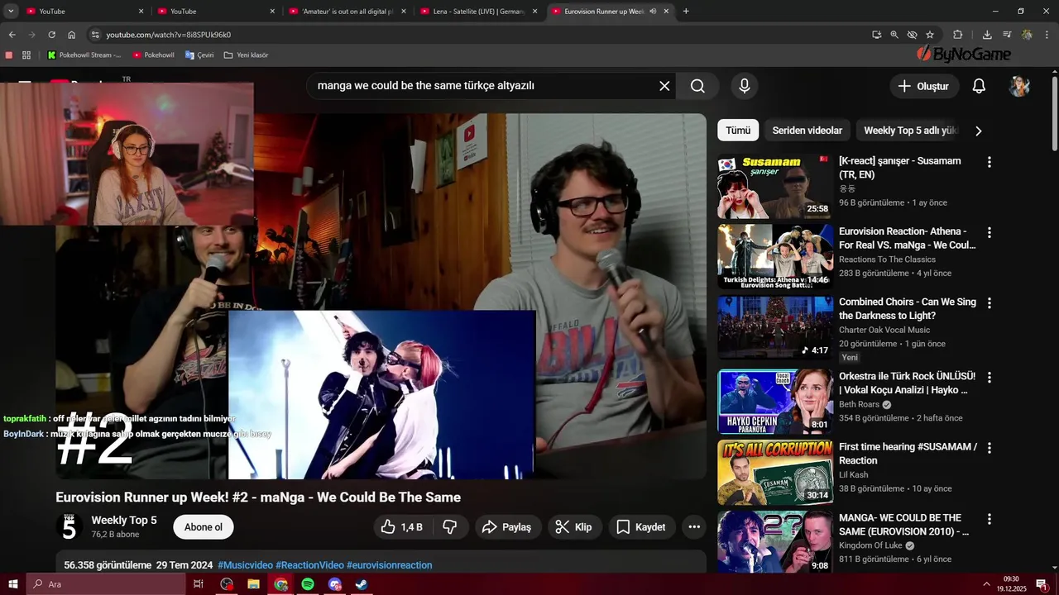
Task: Switch to the 'Amateur' is out tab
Action: click(348, 12)
